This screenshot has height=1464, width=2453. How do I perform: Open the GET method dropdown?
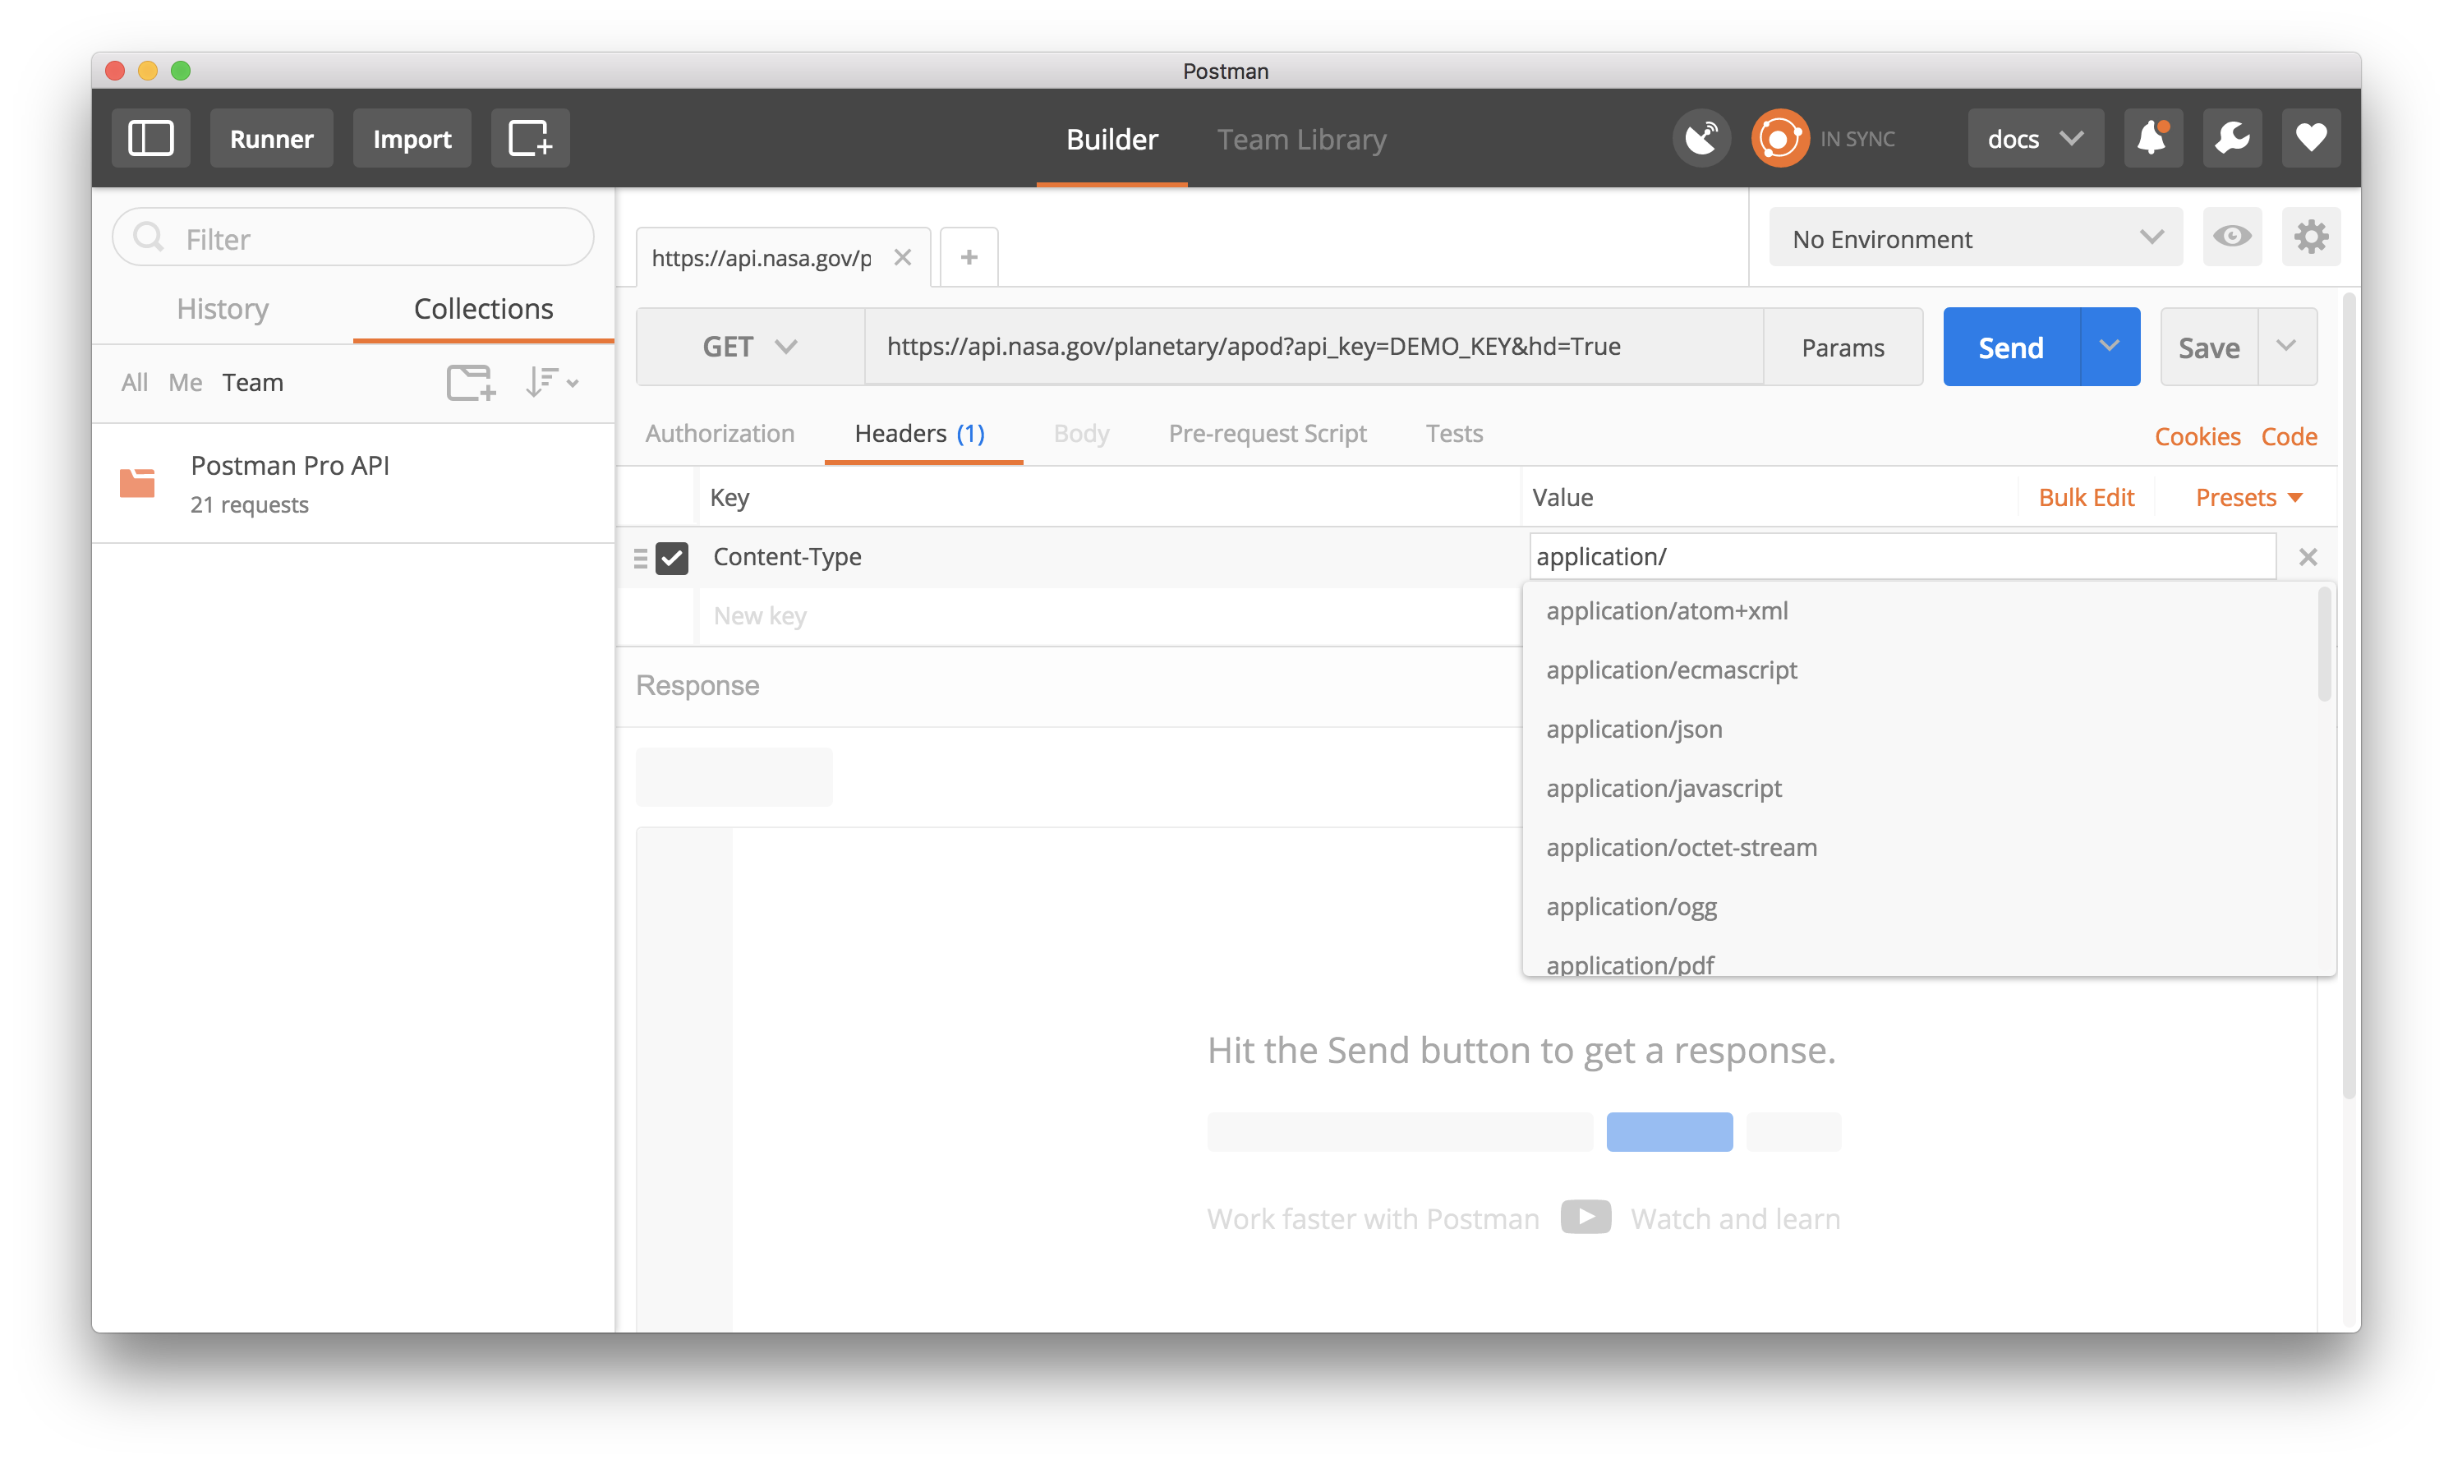749,346
